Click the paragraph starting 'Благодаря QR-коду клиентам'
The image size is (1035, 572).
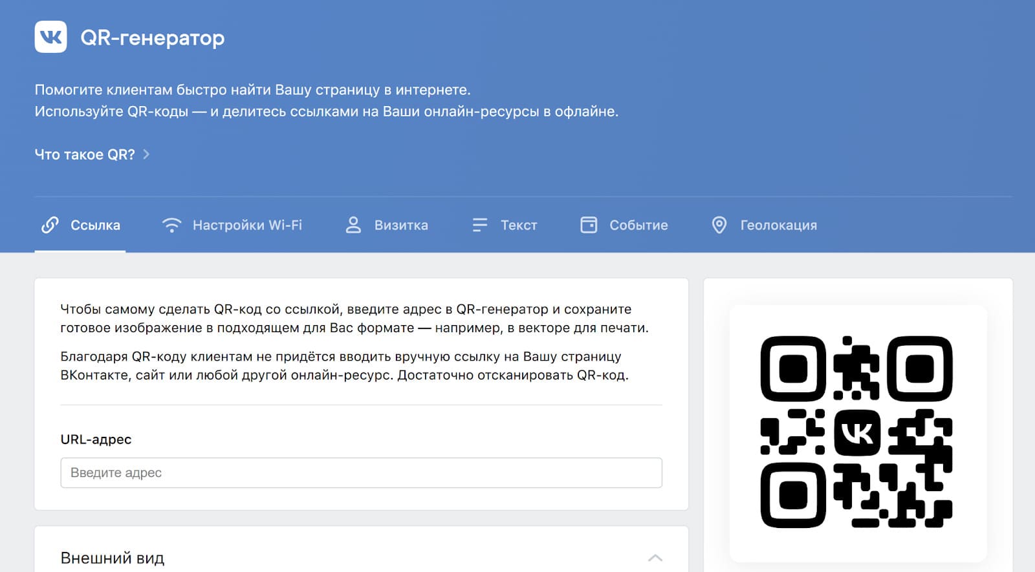(x=344, y=366)
